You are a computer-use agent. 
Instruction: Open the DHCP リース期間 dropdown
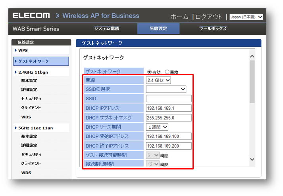(157, 127)
